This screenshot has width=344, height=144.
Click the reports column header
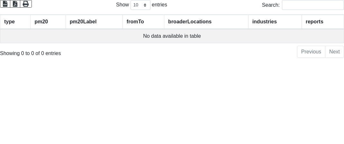[x=314, y=22]
